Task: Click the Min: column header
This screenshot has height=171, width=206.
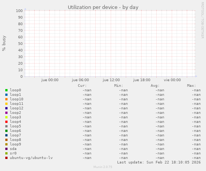Action: click(x=119, y=86)
